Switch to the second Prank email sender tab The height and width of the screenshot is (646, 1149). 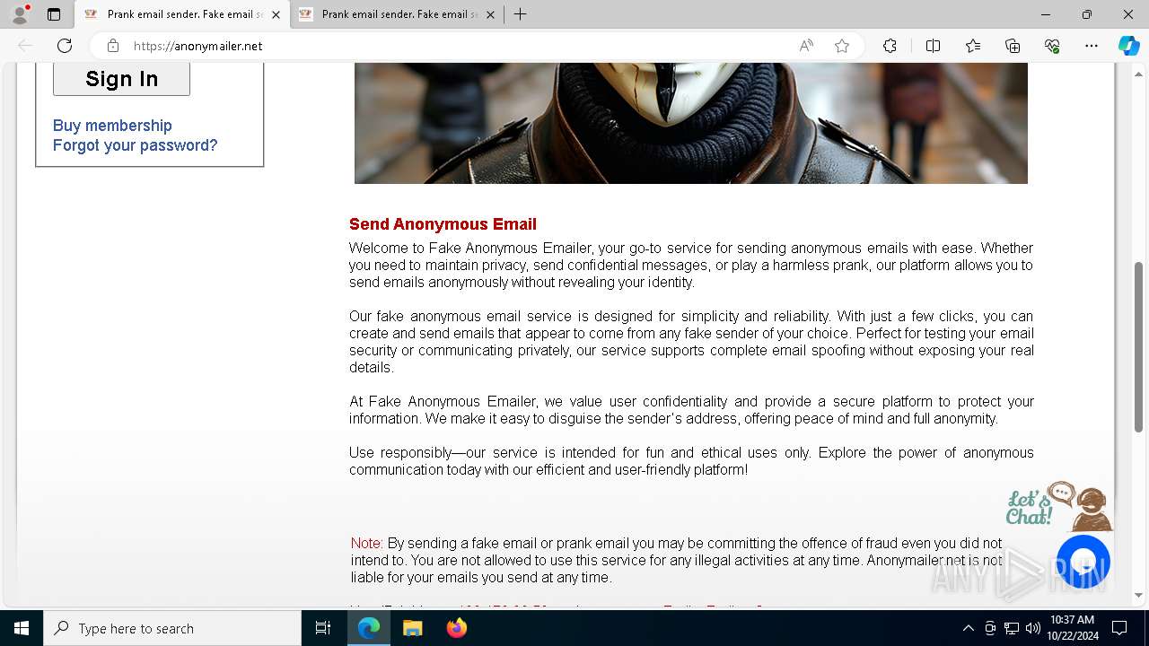(x=399, y=14)
